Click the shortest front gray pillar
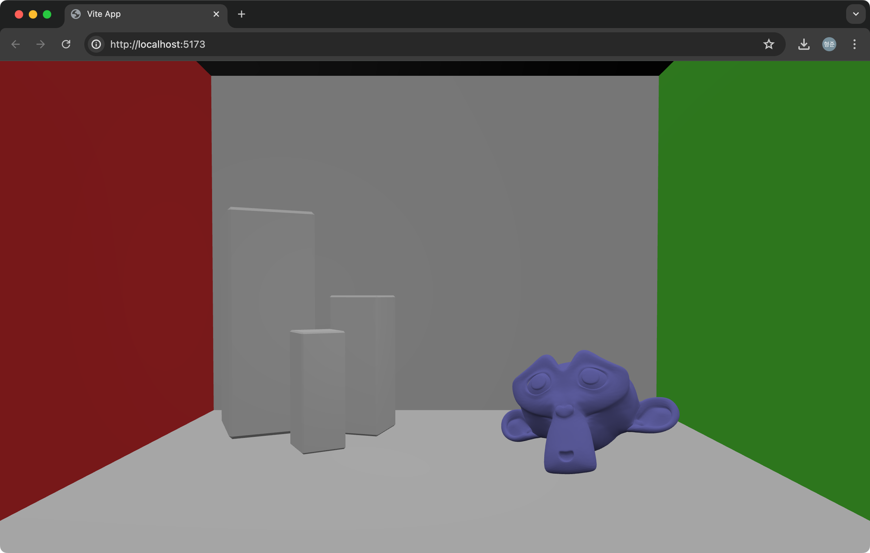Image resolution: width=870 pixels, height=553 pixels. 318,391
